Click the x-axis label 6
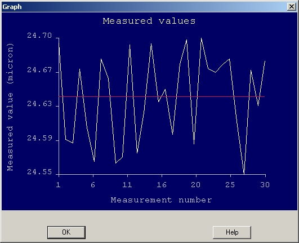299x243 pixels. pos(93,184)
